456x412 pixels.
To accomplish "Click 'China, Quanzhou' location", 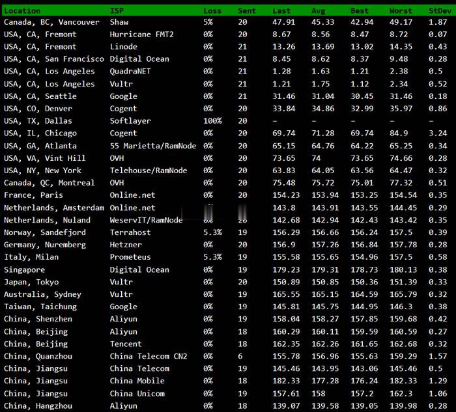I will coord(38,356).
